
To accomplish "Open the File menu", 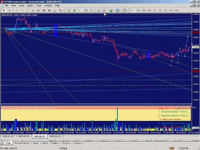I will [x=7, y=5].
